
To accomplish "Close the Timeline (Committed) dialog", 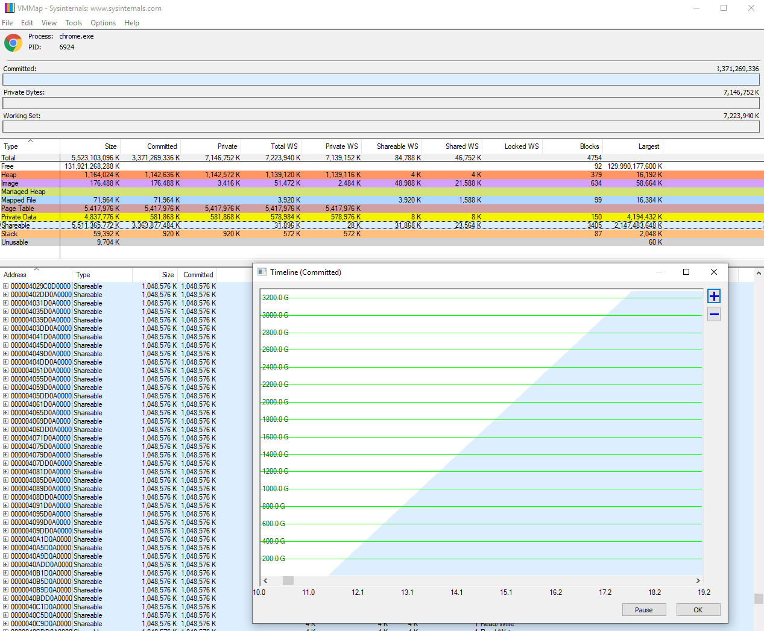I will click(x=714, y=272).
